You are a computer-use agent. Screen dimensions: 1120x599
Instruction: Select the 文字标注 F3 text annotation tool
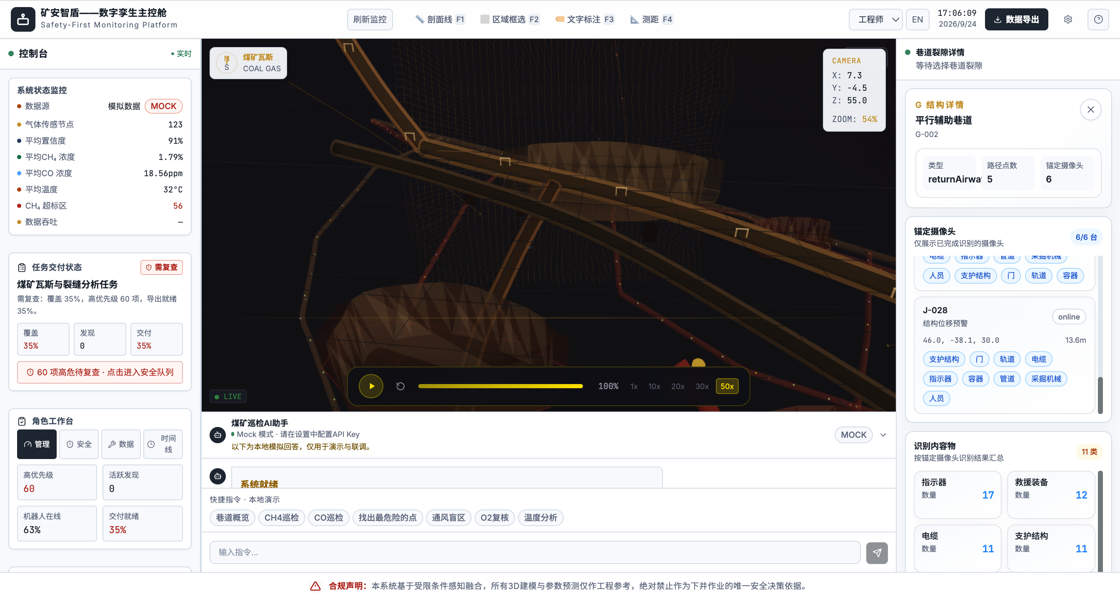click(x=585, y=20)
